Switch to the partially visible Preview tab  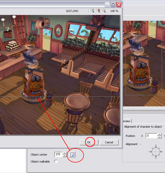point(127,121)
